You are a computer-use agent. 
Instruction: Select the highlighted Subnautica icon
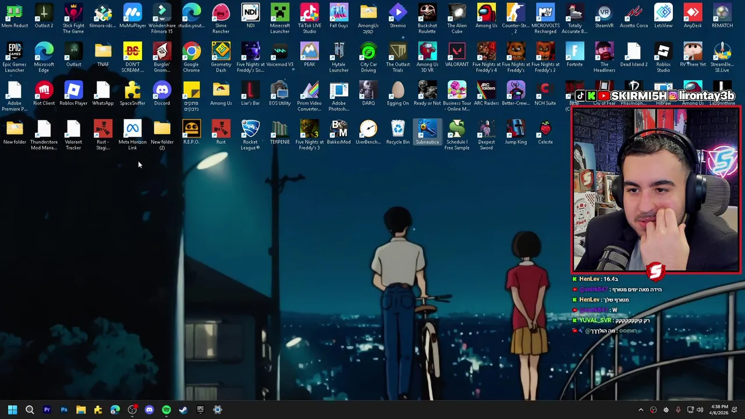point(427,133)
